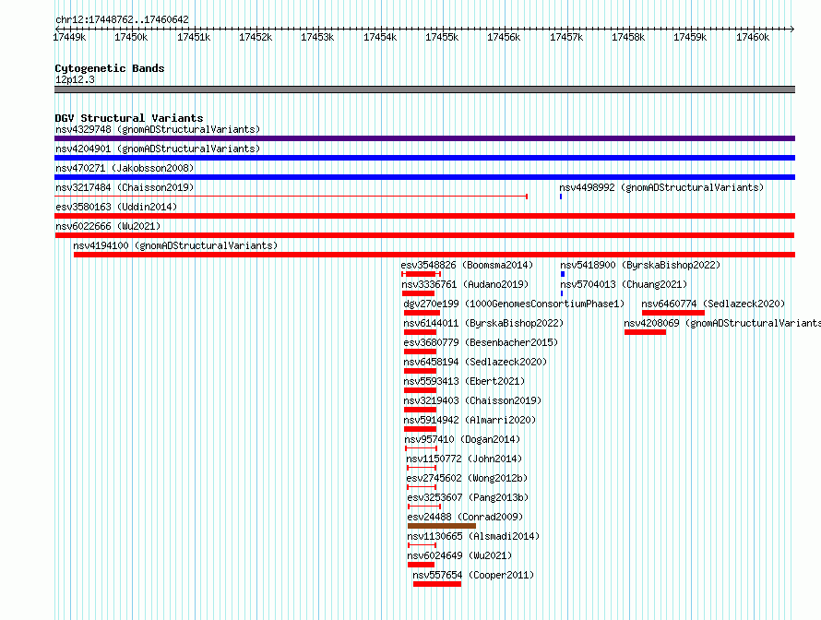821x620 pixels.
Task: Click the 12p12.3 band label
Action: (x=75, y=79)
